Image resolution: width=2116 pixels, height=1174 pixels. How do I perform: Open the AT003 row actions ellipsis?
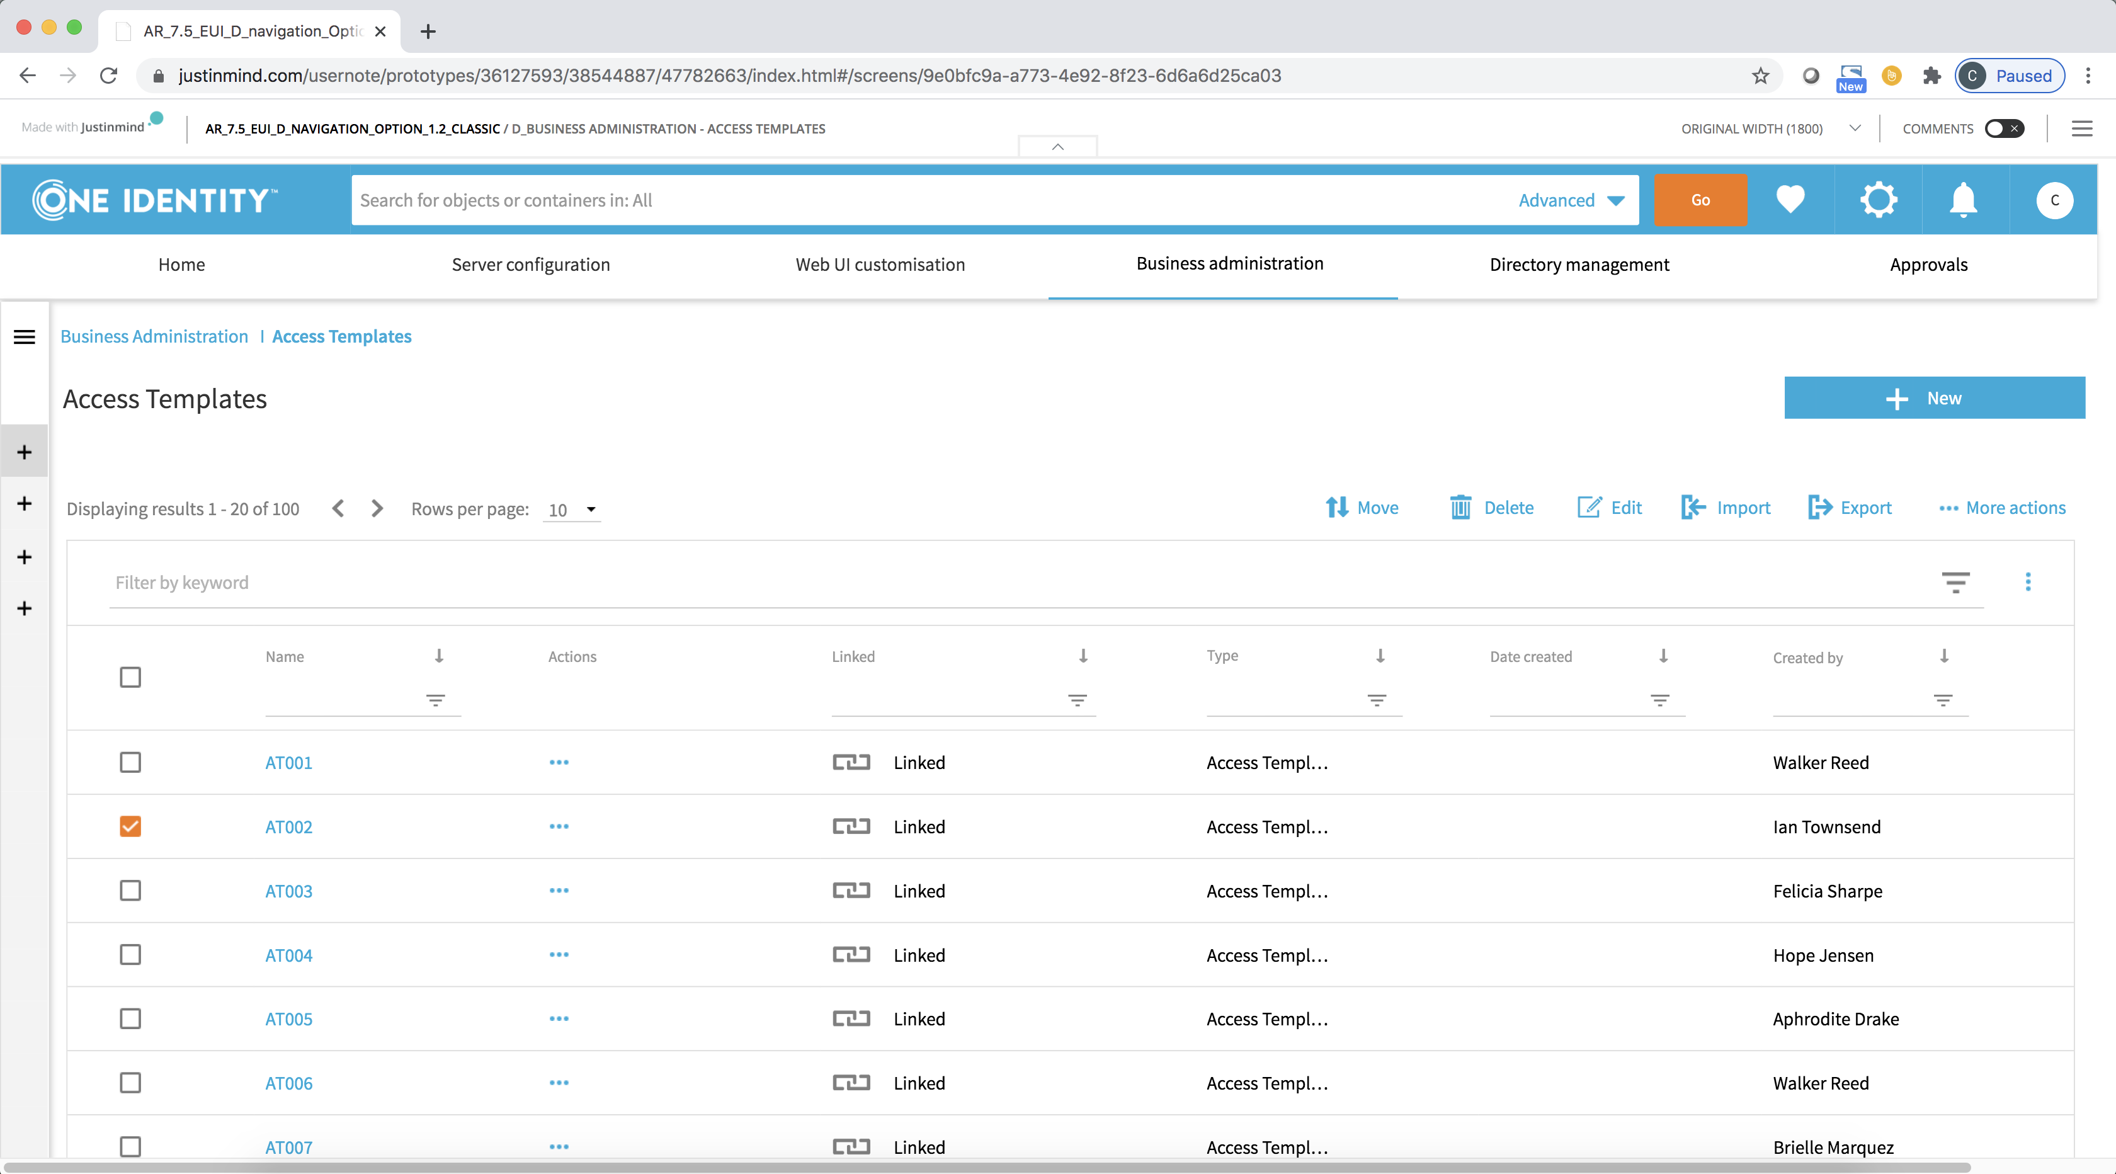[x=559, y=891]
